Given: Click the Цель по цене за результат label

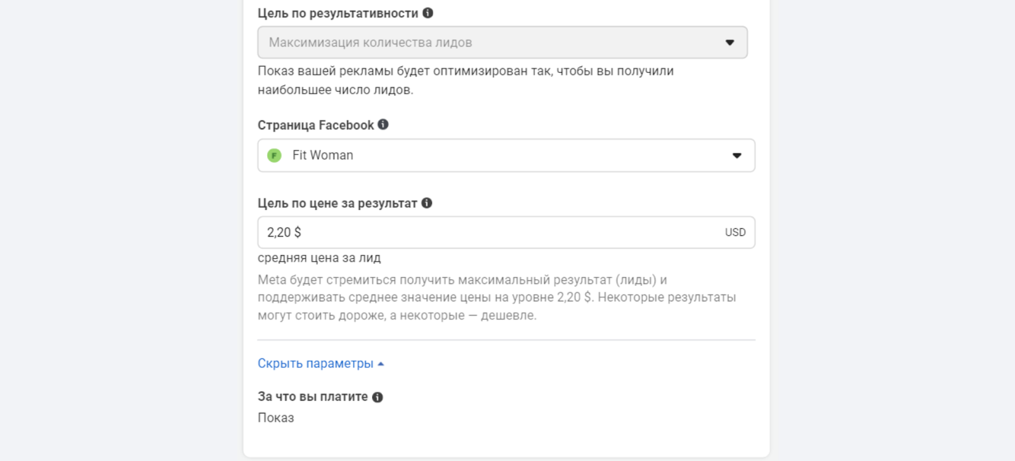Looking at the screenshot, I should pyautogui.click(x=337, y=204).
